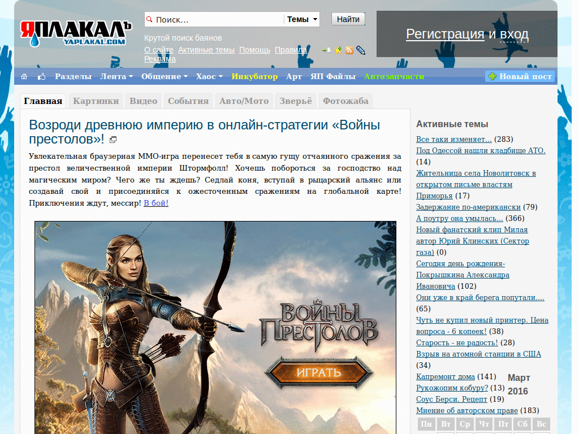Click the archer game banner image

tap(215, 328)
